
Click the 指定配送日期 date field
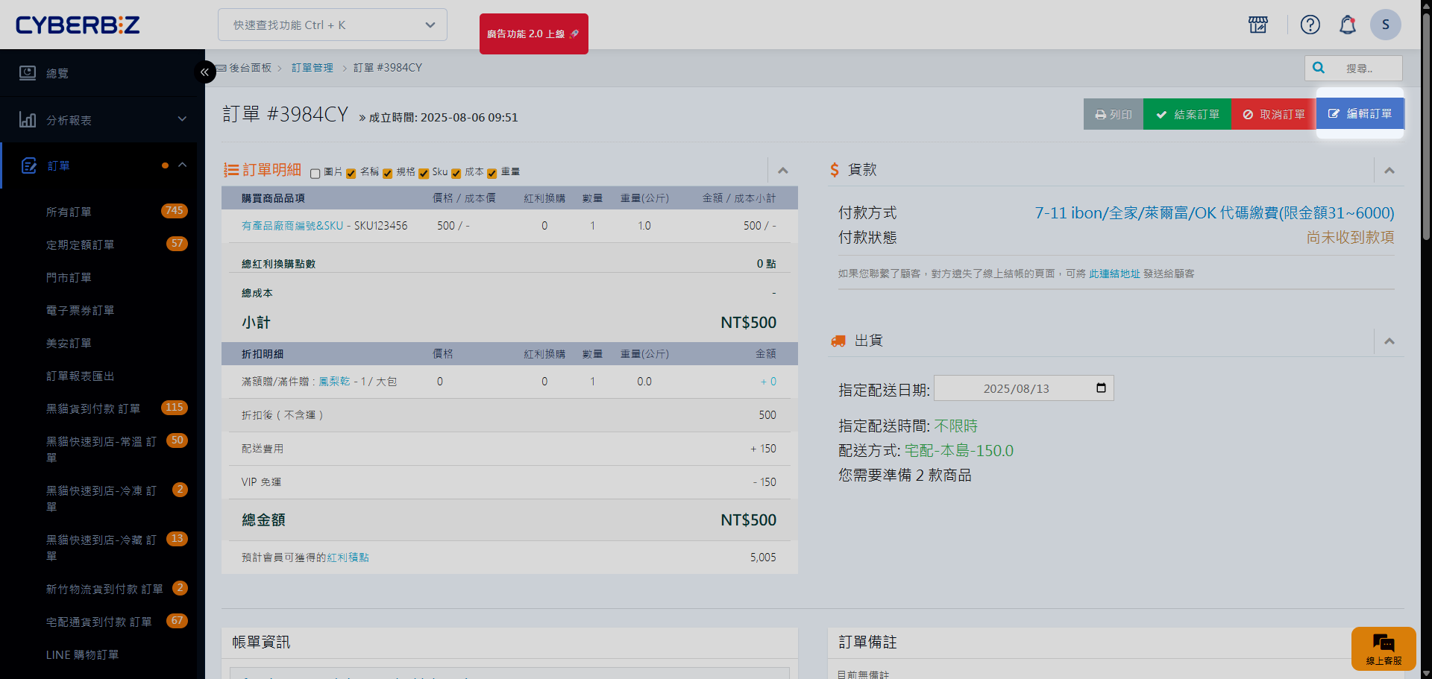pyautogui.click(x=1023, y=388)
